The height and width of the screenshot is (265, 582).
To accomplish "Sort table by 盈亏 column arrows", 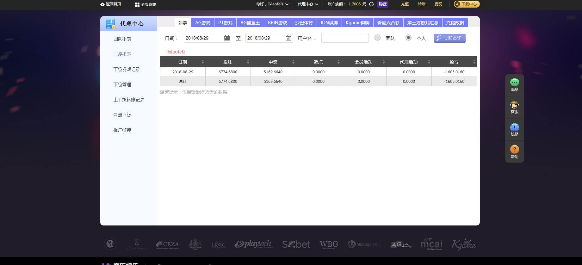I will [474, 62].
